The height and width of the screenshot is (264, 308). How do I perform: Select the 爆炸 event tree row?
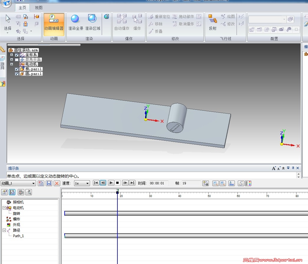(17, 219)
